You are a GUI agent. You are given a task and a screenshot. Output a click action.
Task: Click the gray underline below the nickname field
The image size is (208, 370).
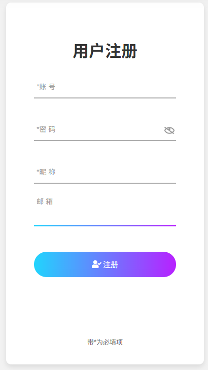tap(105, 183)
